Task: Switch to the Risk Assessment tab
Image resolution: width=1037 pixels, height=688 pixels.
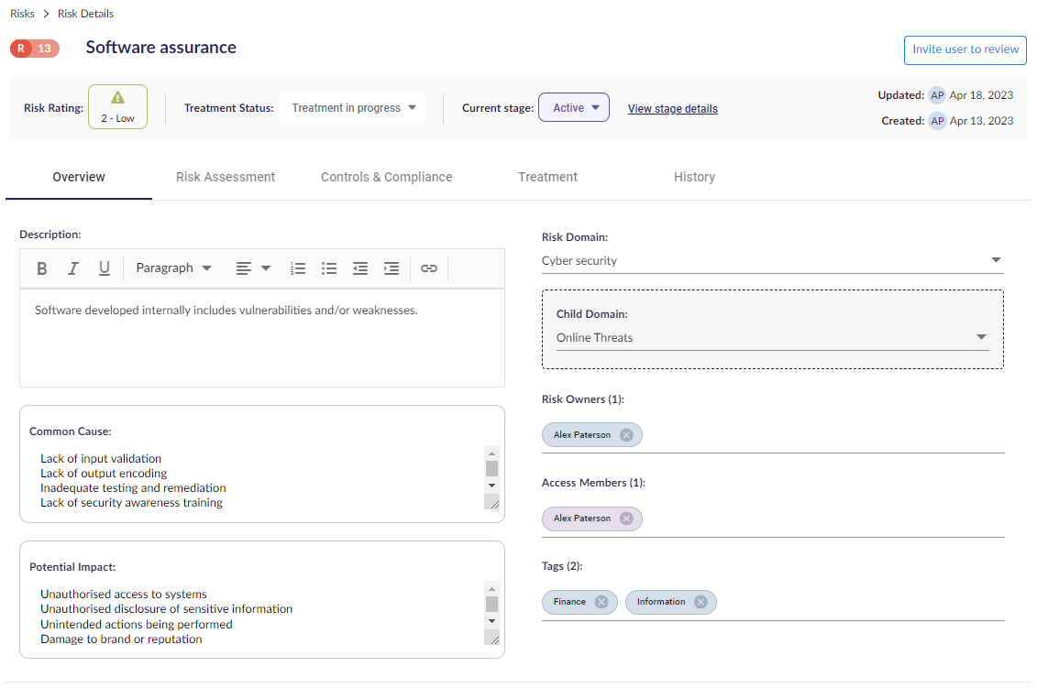Action: pyautogui.click(x=226, y=177)
